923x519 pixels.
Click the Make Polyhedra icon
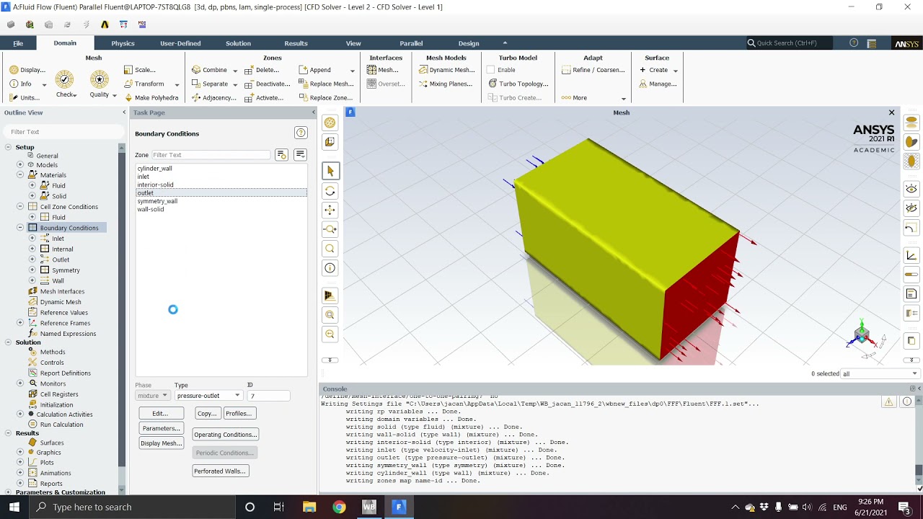128,97
